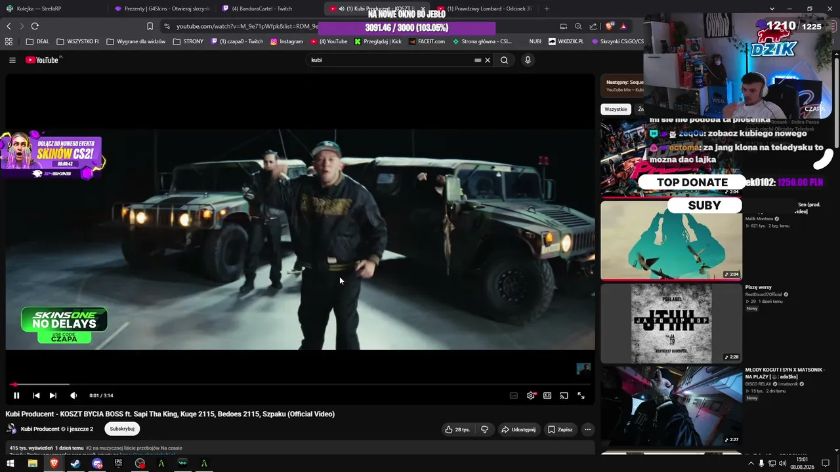Subscribe with the Subskrybuj button
The height and width of the screenshot is (472, 840).
coord(122,429)
